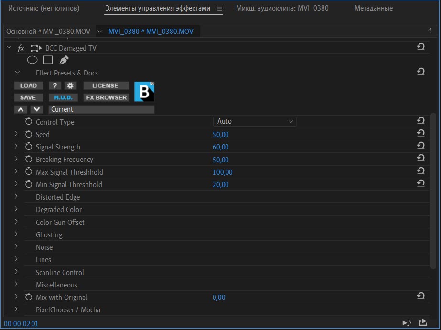Image resolution: width=441 pixels, height=330 pixels.
Task: Click the Mix with Original value 0,00
Action: [x=219, y=298]
